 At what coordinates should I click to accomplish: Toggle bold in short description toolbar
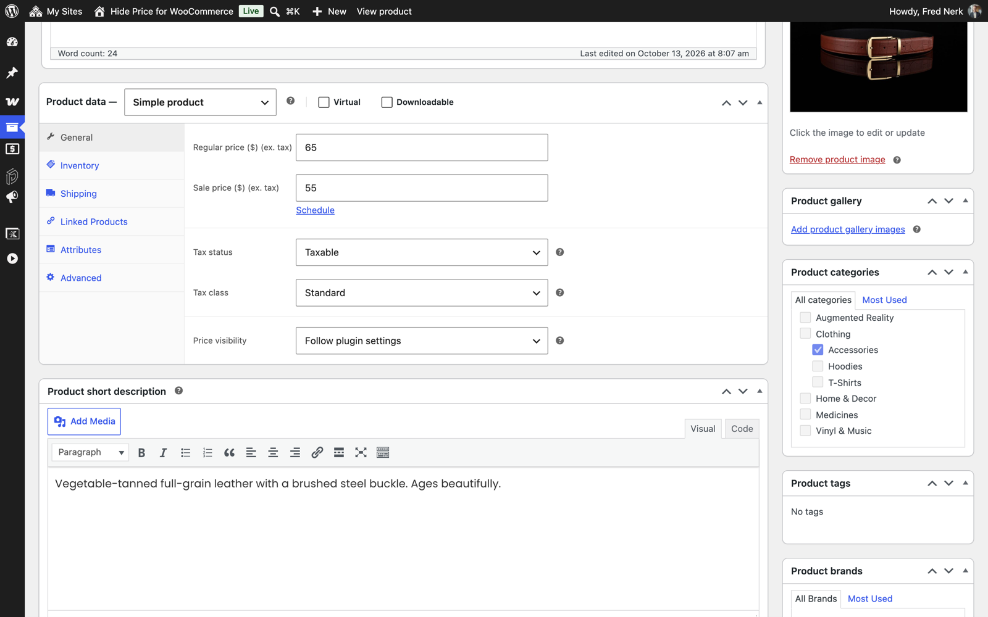tap(141, 453)
